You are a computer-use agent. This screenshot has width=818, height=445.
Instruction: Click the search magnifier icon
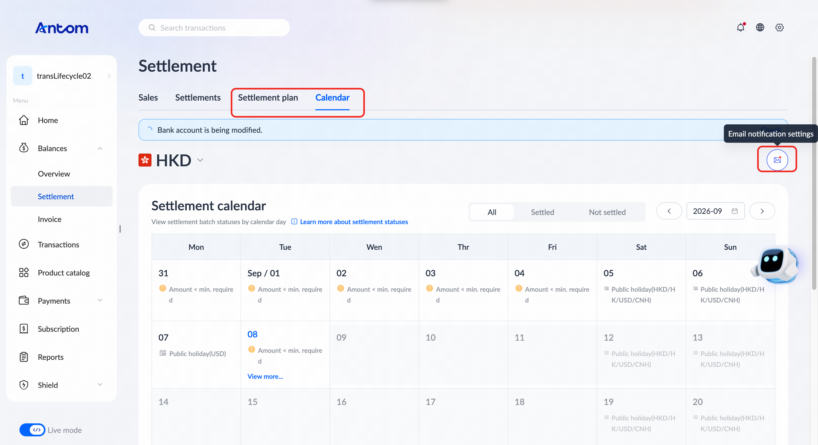coord(152,28)
